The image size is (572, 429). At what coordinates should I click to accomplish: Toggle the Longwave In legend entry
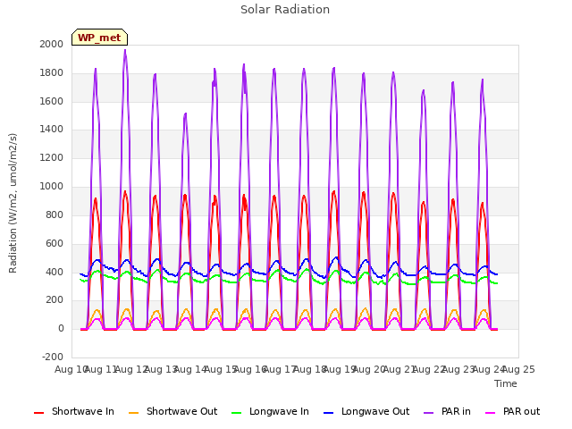point(270,411)
